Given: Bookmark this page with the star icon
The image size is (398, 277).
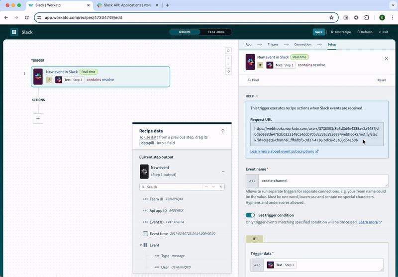Looking at the screenshot, I should tap(331, 17).
